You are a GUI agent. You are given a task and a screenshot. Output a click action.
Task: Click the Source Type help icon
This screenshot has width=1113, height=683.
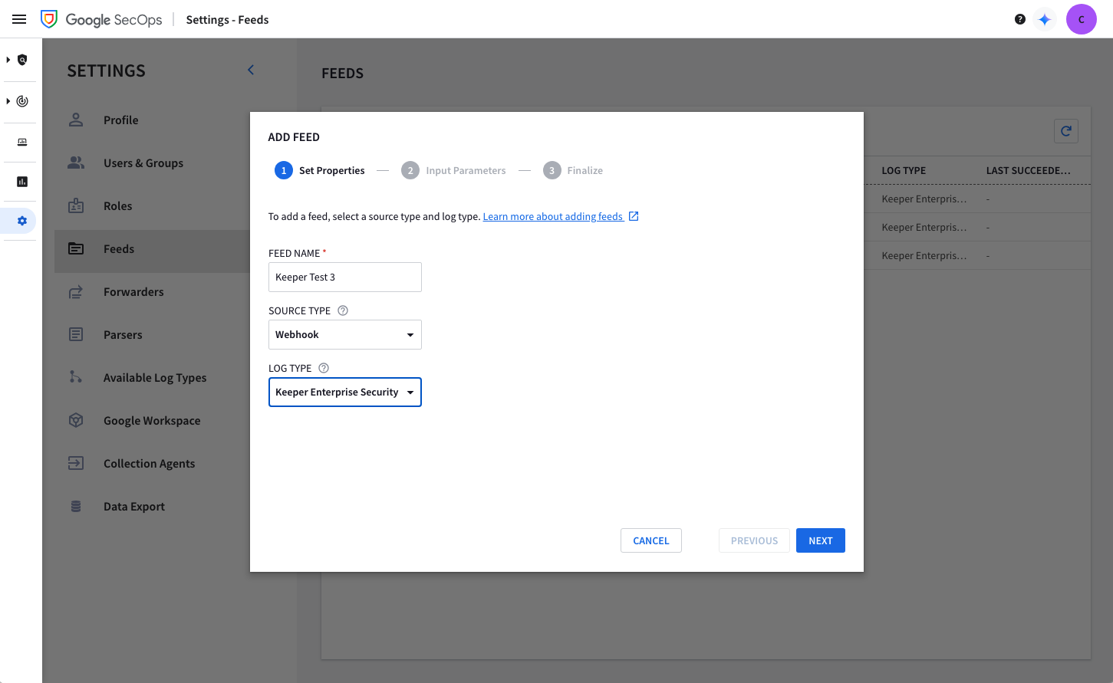pos(343,310)
